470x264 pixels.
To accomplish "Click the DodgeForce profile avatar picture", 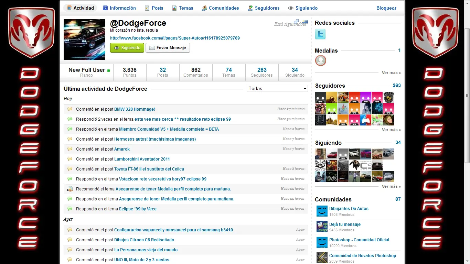I will pyautogui.click(x=84, y=40).
